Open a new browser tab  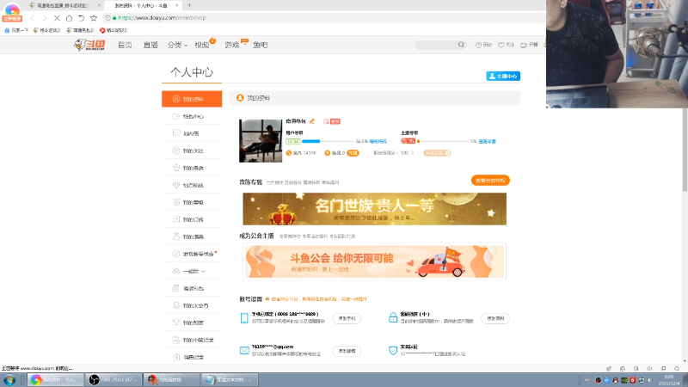click(x=189, y=5)
